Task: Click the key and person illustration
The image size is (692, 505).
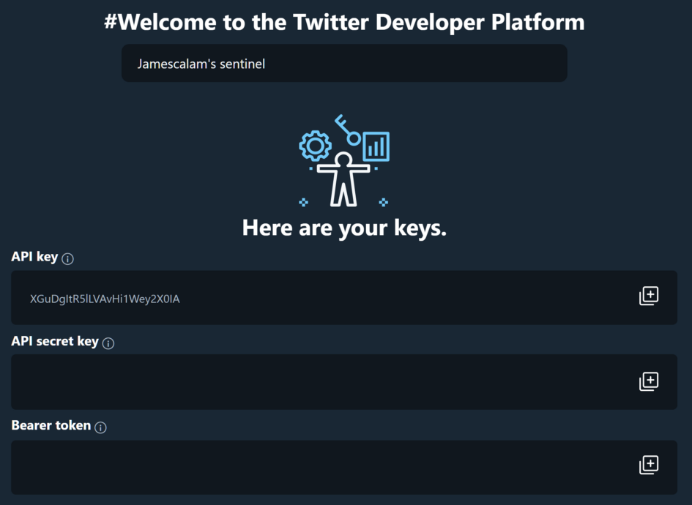Action: click(344, 160)
